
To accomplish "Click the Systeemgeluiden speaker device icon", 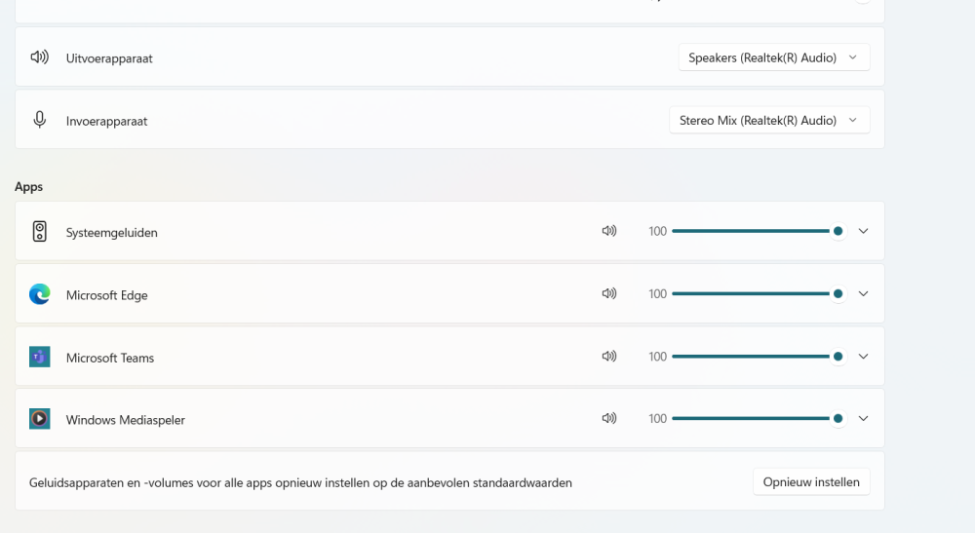I will [x=39, y=232].
